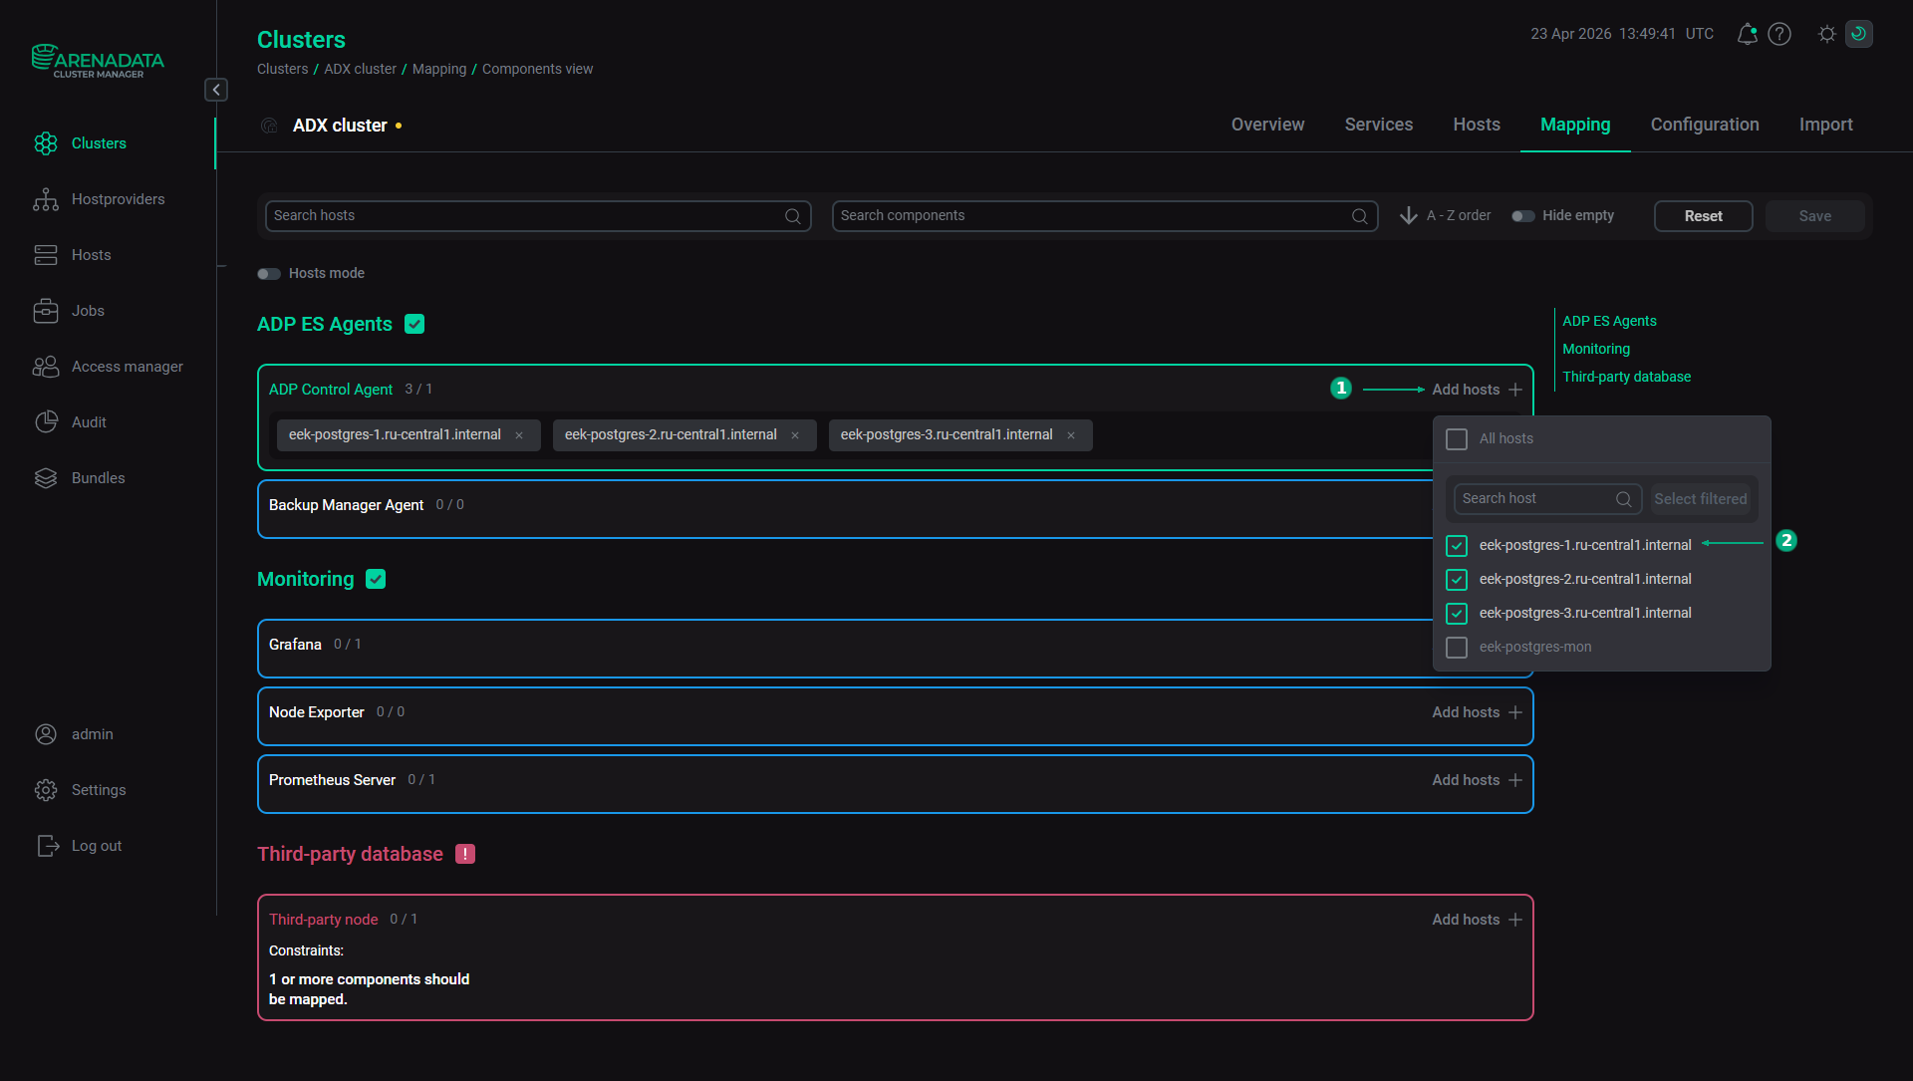Click search icon in Search hosts field
Image resolution: width=1913 pixels, height=1081 pixels.
[793, 216]
